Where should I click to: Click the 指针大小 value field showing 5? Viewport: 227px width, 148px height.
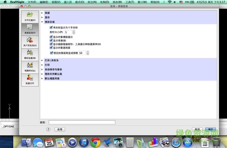(68, 32)
